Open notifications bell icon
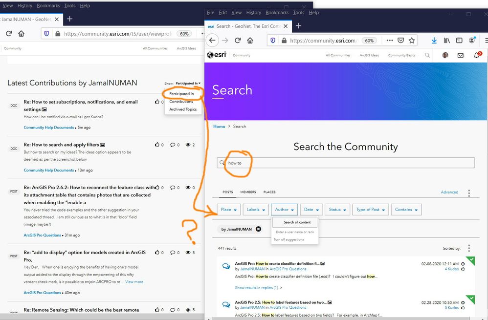This screenshot has width=488, height=320. click(x=476, y=55)
